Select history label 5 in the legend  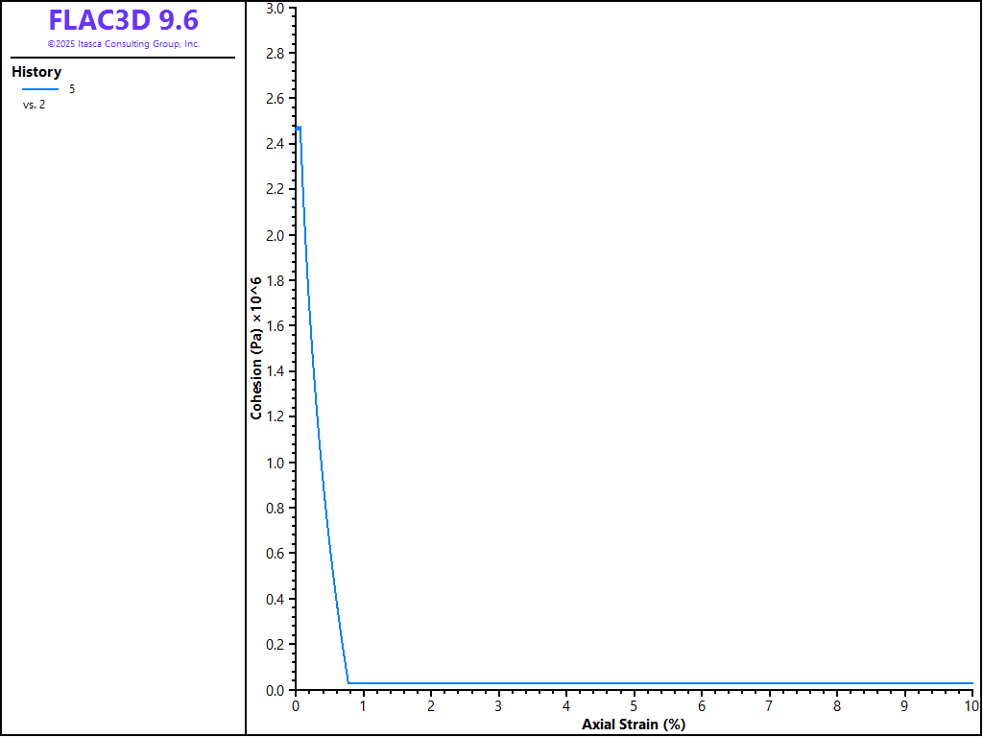coord(72,89)
